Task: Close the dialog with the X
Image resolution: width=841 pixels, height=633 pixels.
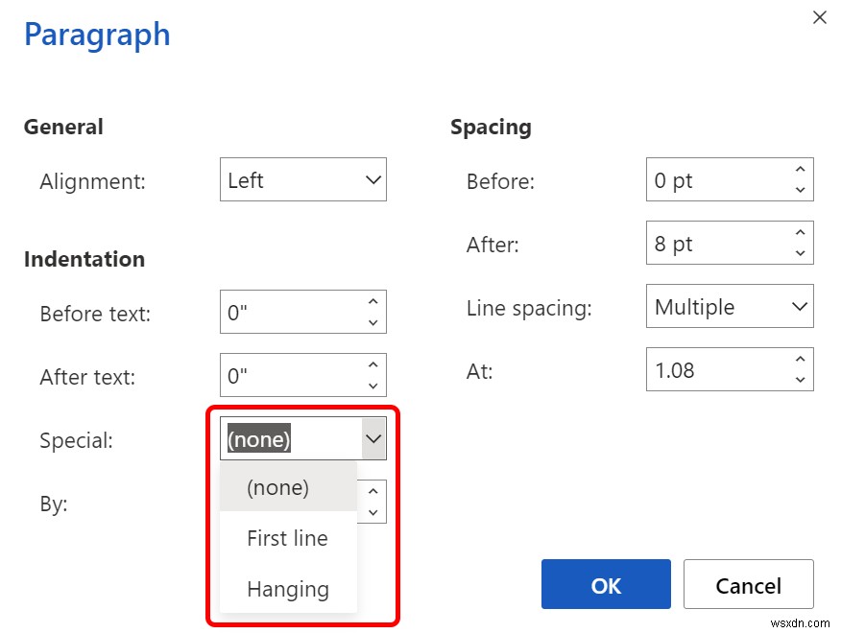Action: point(819,17)
